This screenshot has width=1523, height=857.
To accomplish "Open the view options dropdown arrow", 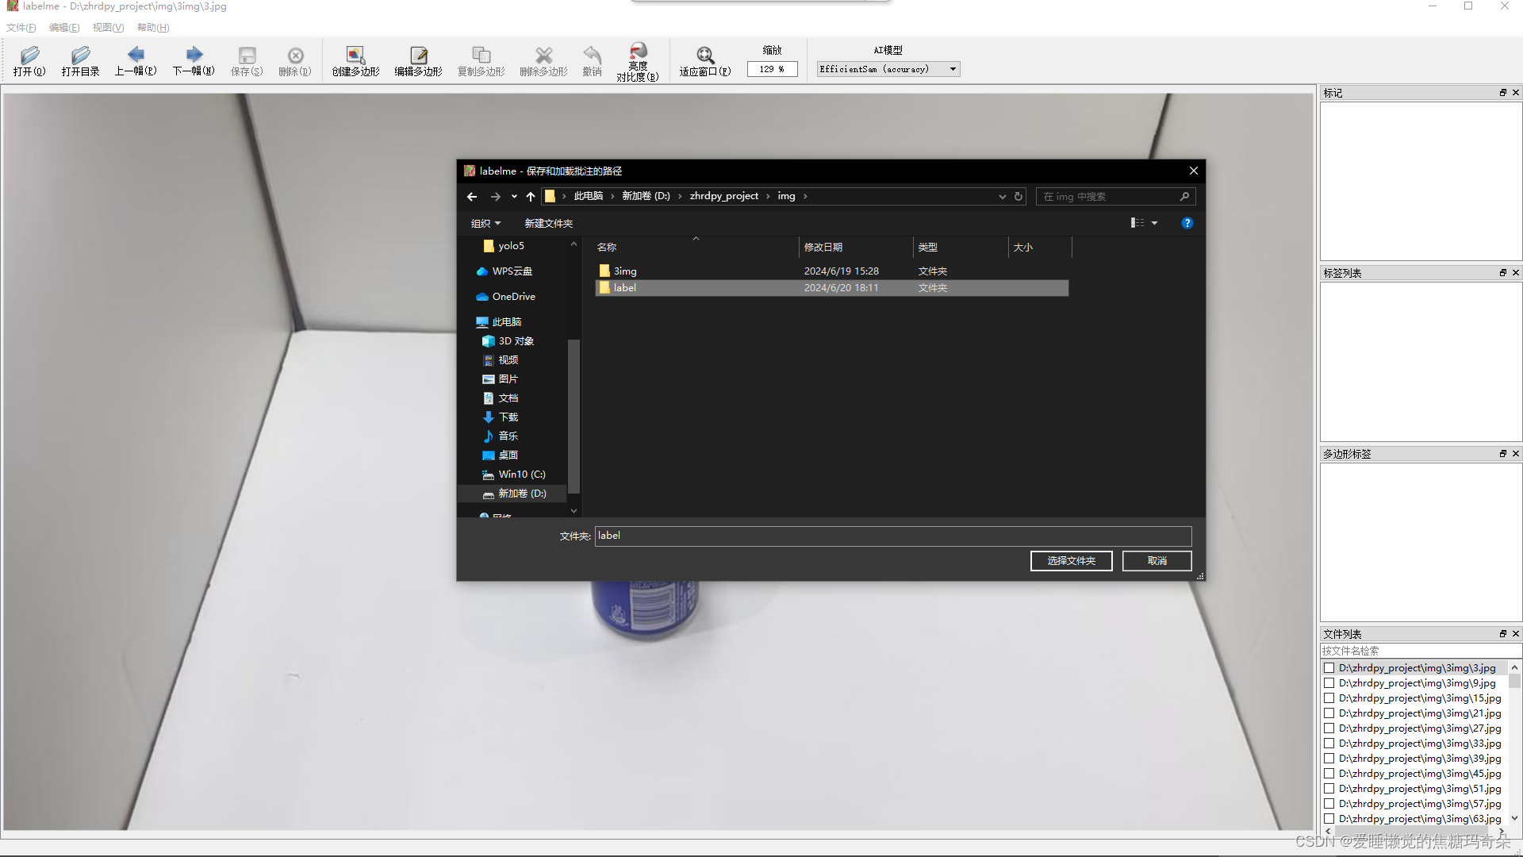I will tap(1155, 223).
